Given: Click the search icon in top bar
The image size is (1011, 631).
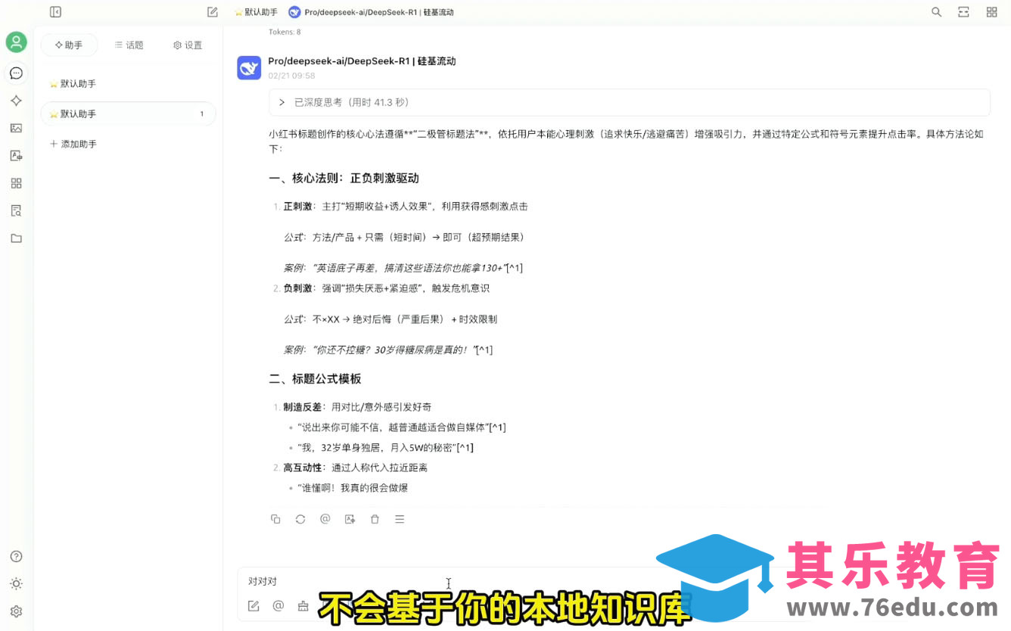Looking at the screenshot, I should 936,12.
